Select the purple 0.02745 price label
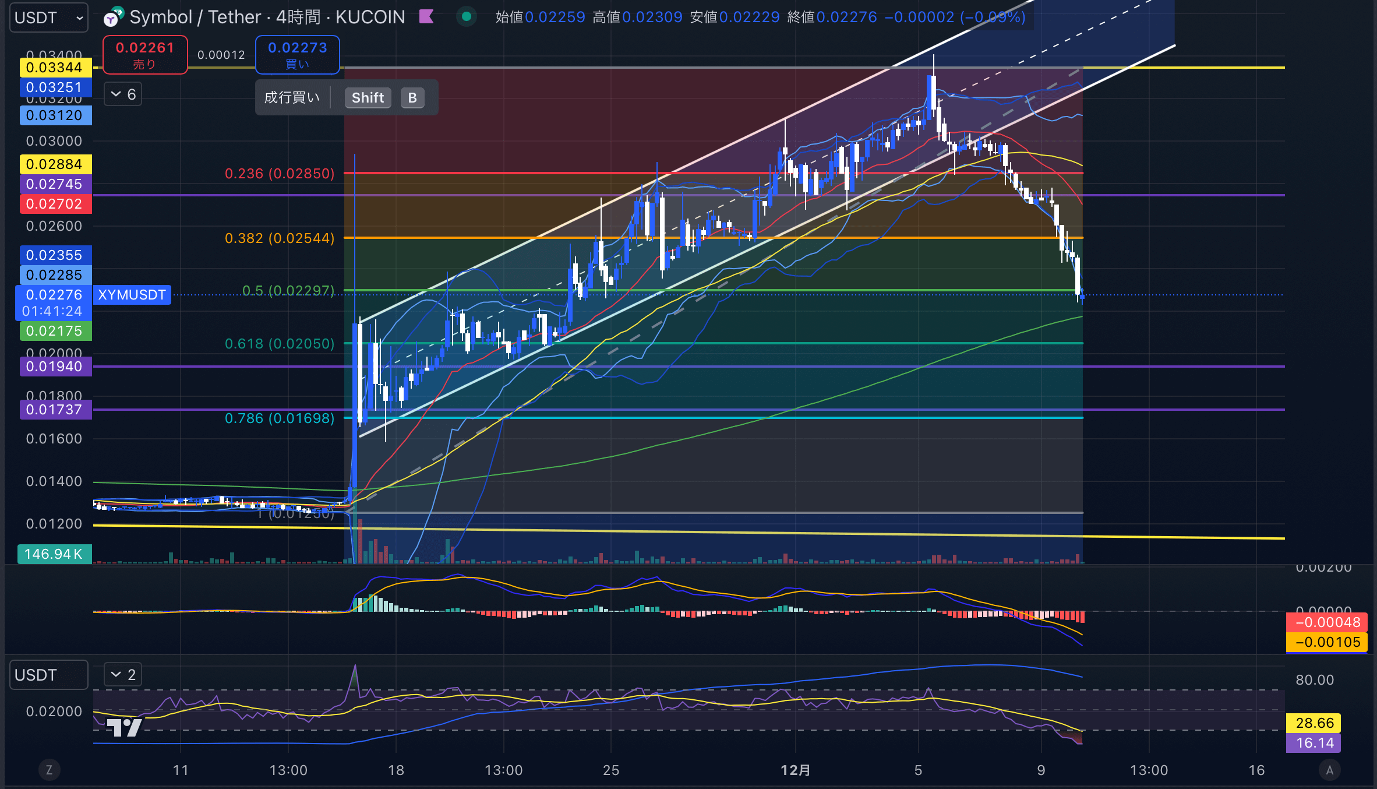The image size is (1377, 789). click(x=55, y=184)
